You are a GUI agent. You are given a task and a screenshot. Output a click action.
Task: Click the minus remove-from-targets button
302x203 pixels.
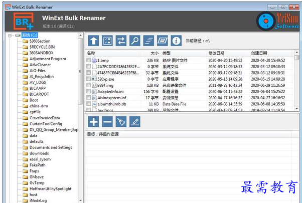click(107, 122)
